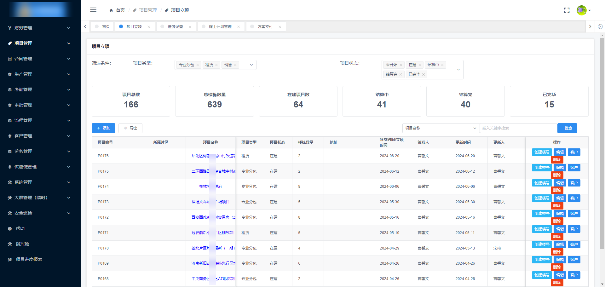Switch to the 首页 tab
Image resolution: width=605 pixels, height=287 pixels.
[x=103, y=27]
